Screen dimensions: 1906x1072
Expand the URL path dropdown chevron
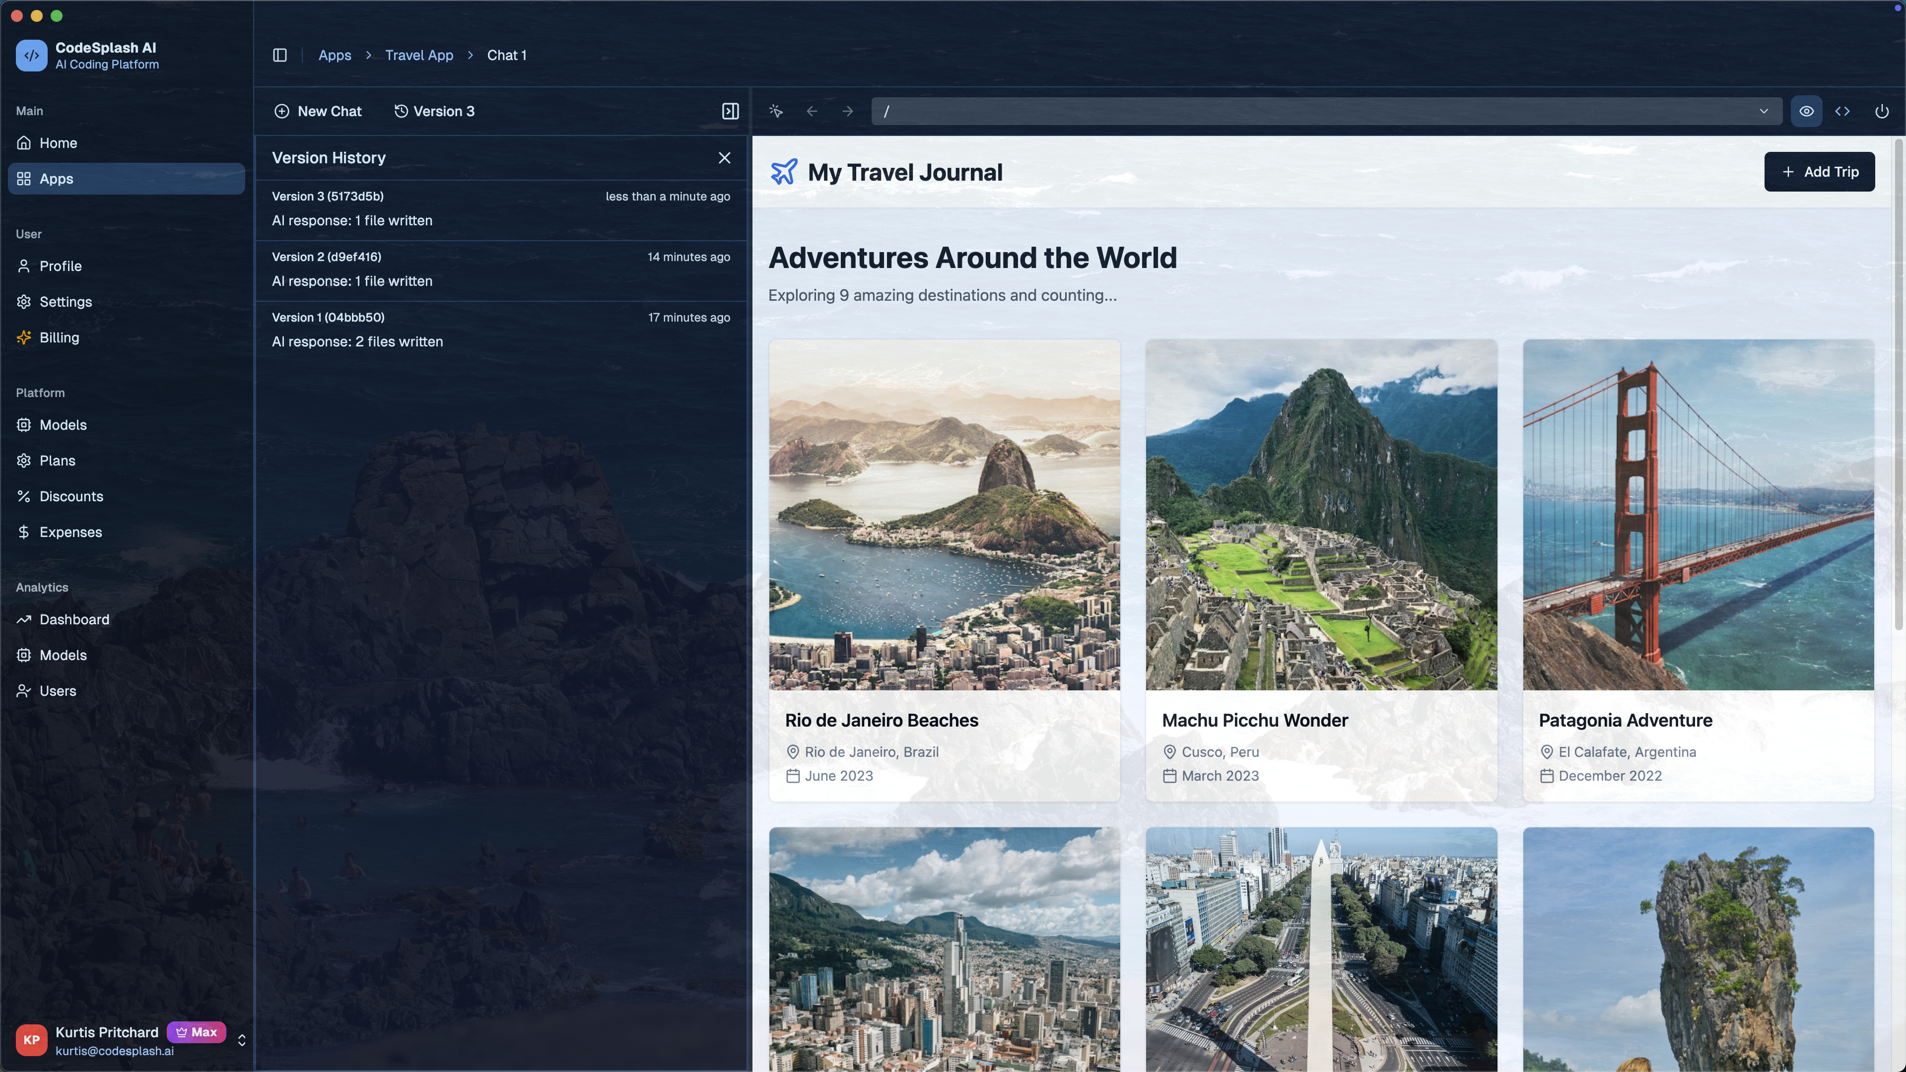(1764, 111)
